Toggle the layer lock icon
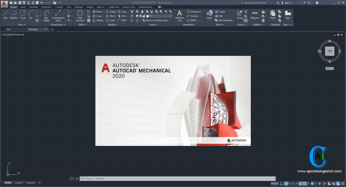Viewport: 346px width, 187px height. [144, 16]
